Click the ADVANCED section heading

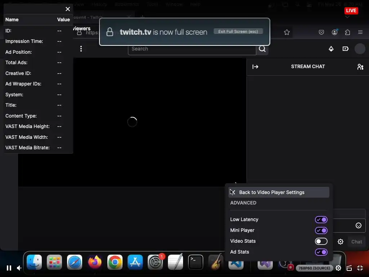[x=243, y=203]
